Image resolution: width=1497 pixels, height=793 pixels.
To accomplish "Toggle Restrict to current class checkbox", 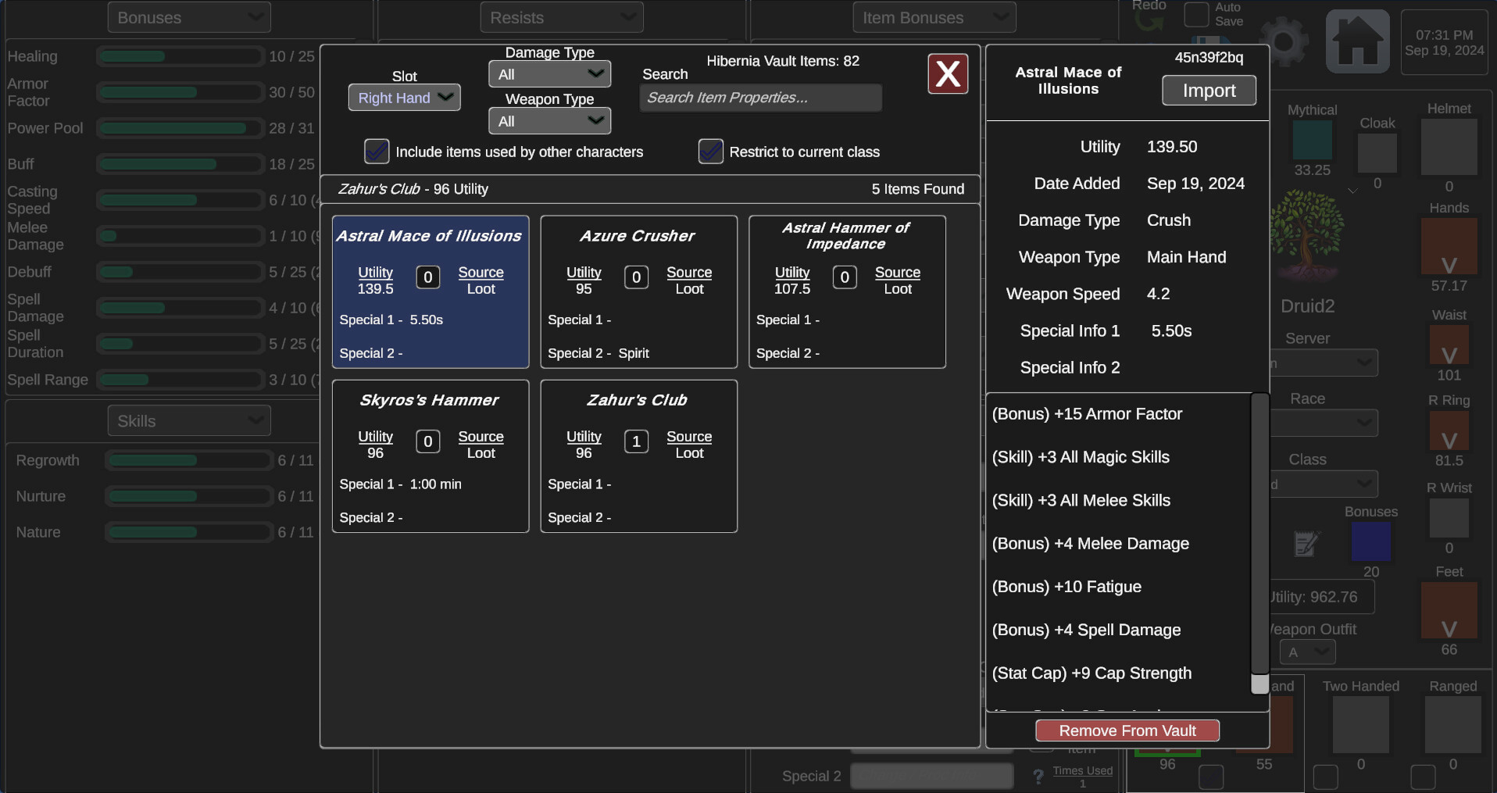I will [x=710, y=152].
